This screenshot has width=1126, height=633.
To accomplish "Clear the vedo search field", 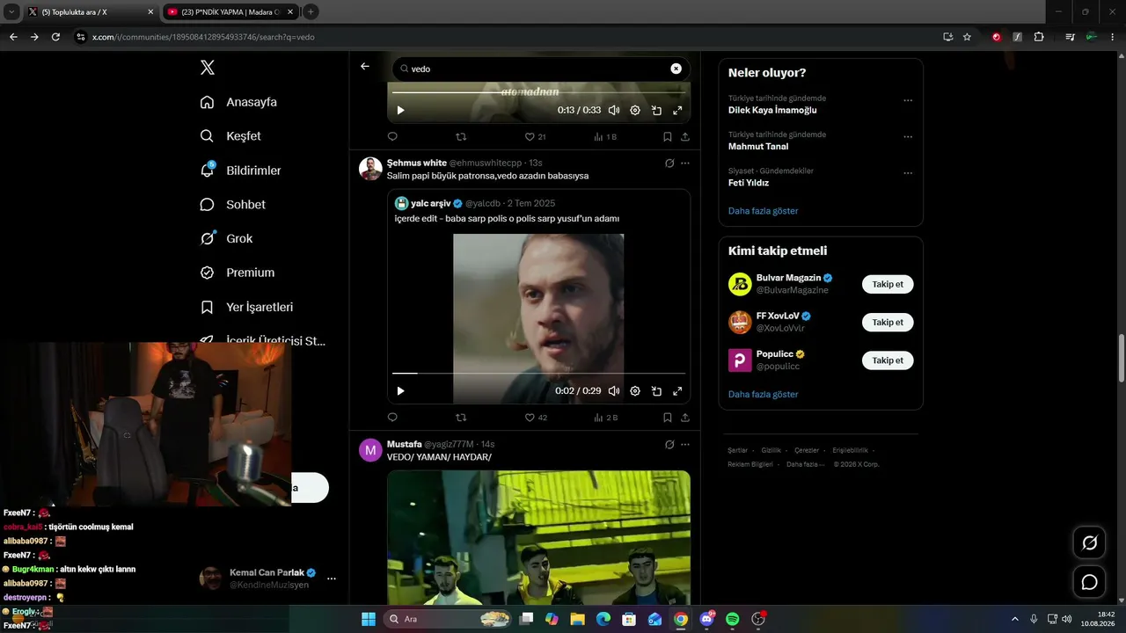I will pyautogui.click(x=676, y=69).
